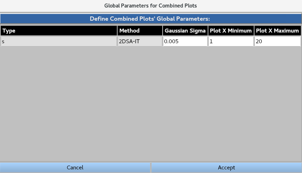
Task: Click the empty gray area below the table row
Action: 151,104
